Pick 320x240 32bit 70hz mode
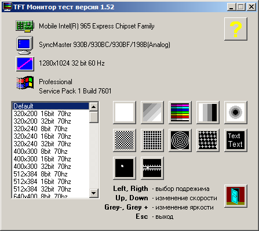 51,144
